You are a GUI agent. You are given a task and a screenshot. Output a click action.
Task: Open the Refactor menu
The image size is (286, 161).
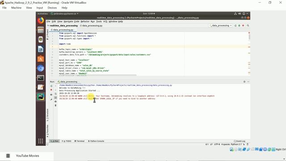[x=85, y=21]
